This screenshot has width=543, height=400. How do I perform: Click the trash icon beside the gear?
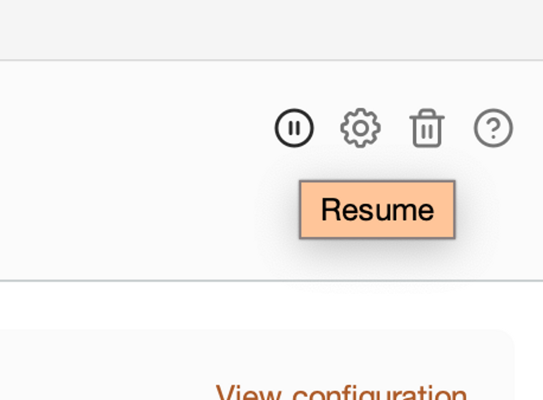click(427, 128)
